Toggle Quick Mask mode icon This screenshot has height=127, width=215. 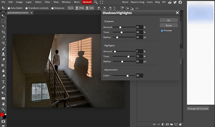pos(3,121)
